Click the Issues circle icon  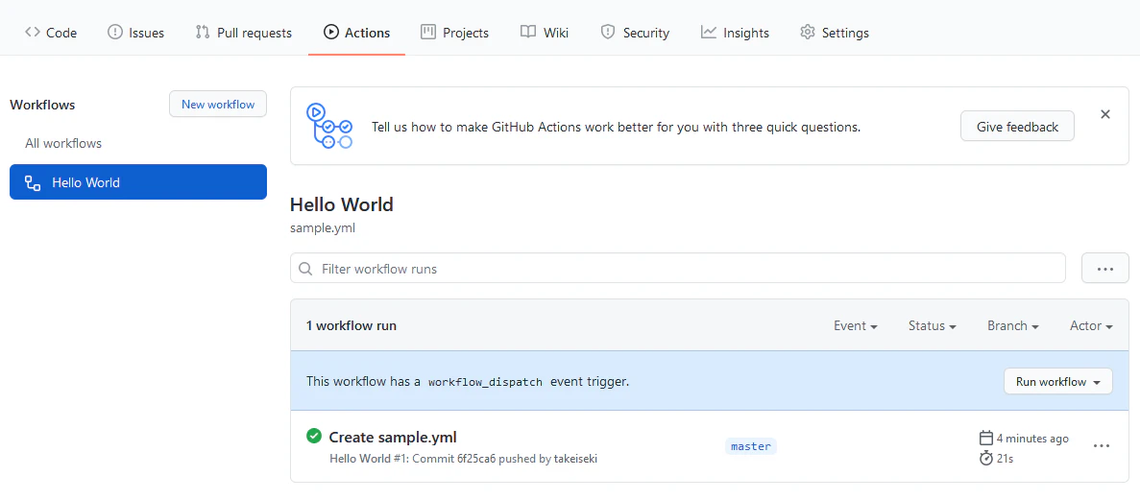pos(115,32)
